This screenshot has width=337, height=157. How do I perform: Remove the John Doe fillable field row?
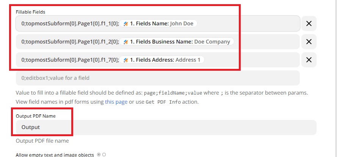[x=309, y=23]
